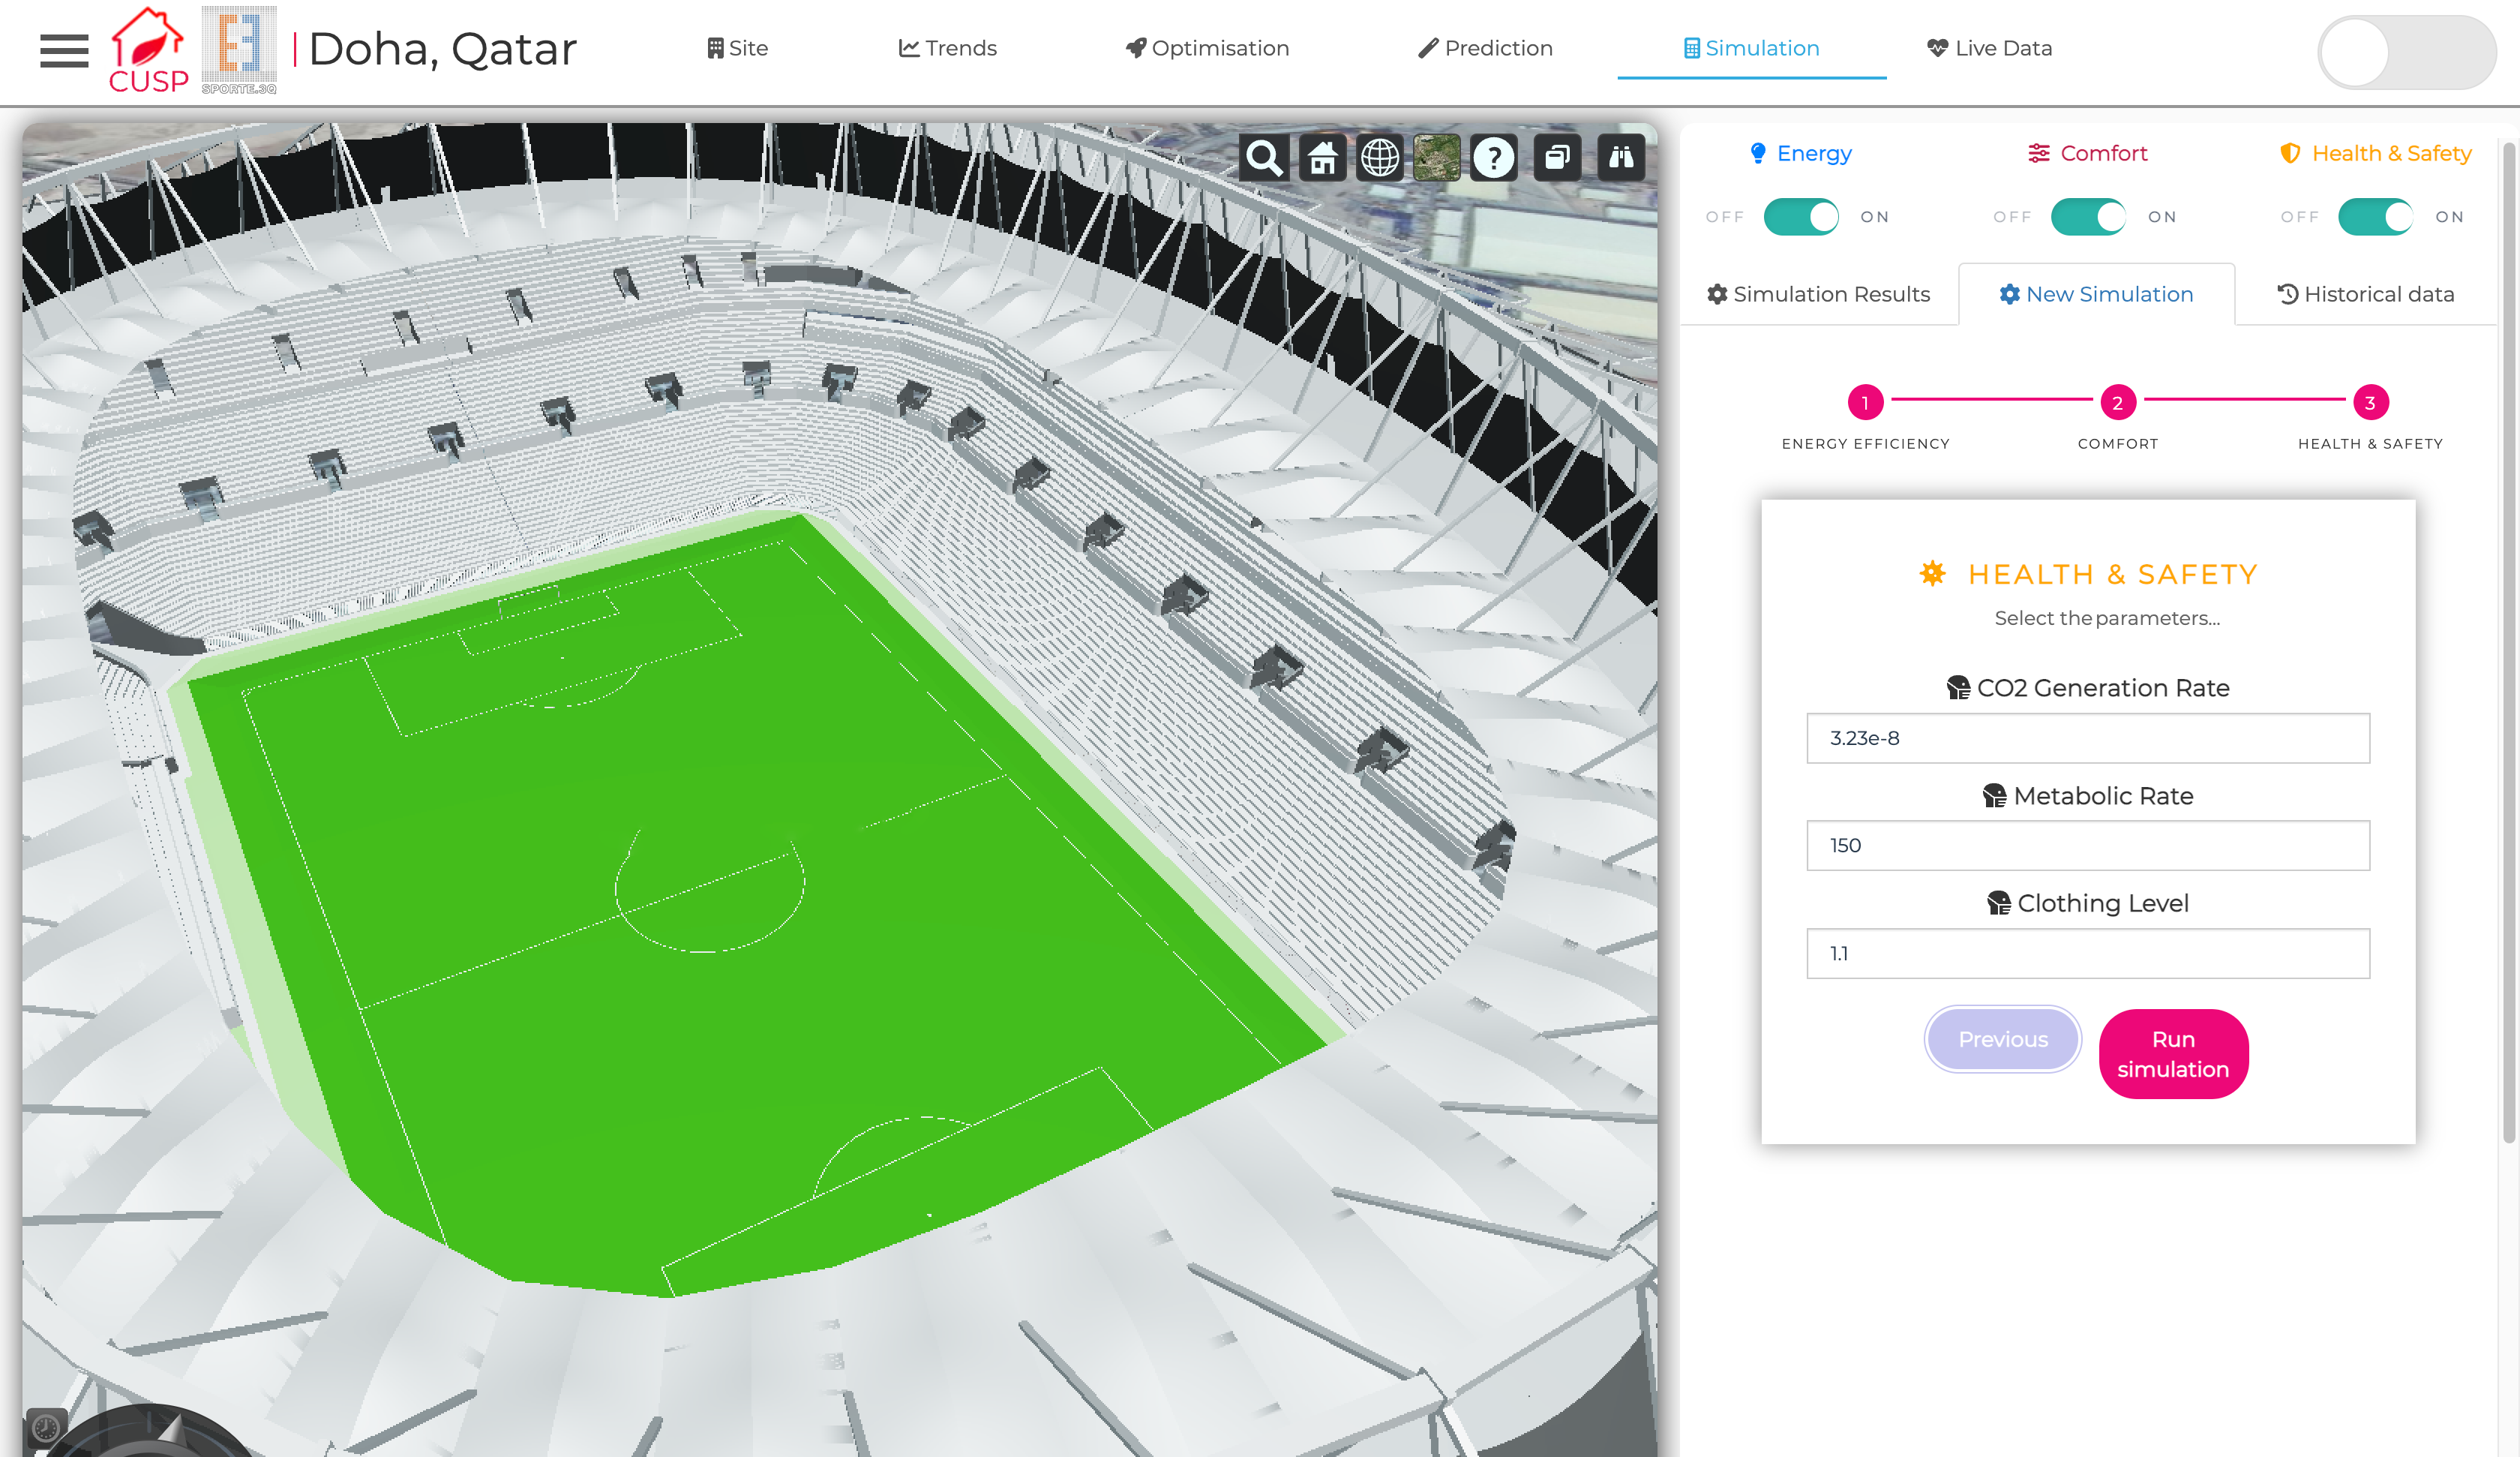2520x1457 pixels.
Task: Click the head icon beside Clothing Level
Action: [x=1998, y=903]
